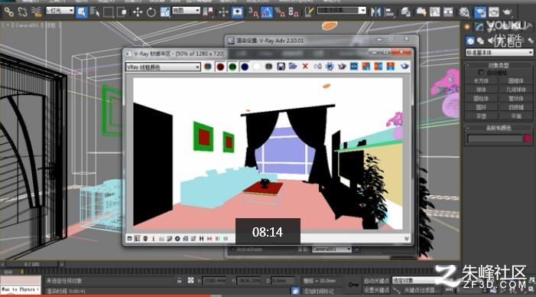Enable the AutoGrid checkbox in Object Type rollout
The height and width of the screenshot is (297, 536).
coord(481,73)
